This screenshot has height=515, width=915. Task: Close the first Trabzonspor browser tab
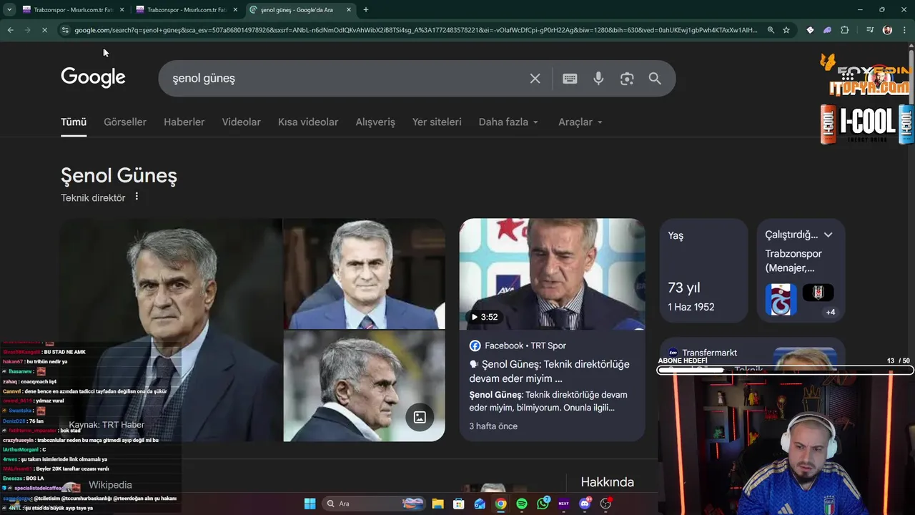pos(122,9)
